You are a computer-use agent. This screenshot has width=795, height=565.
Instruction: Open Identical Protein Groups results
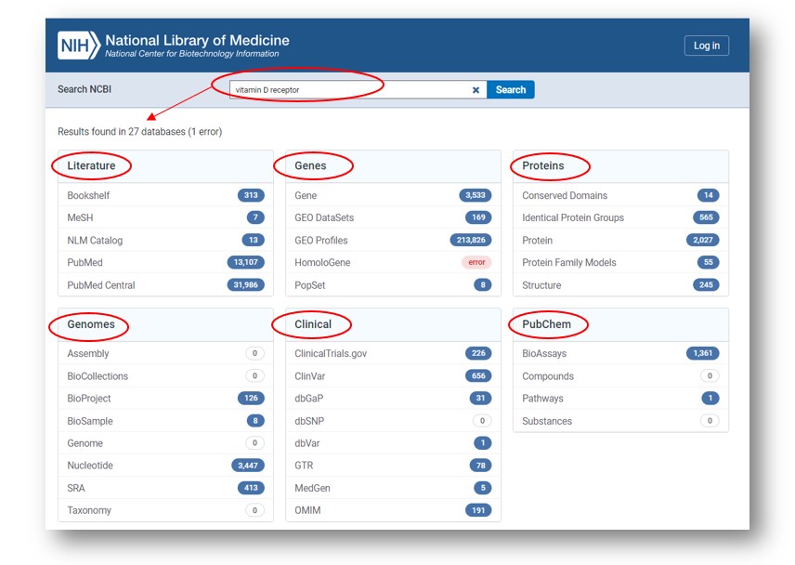620,217
